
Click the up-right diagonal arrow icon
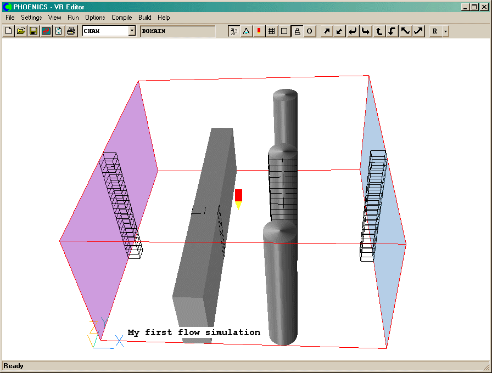click(x=327, y=31)
